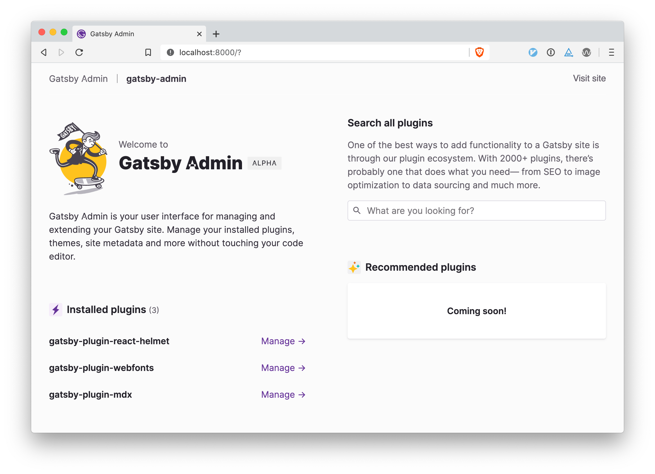The height and width of the screenshot is (474, 655).
Task: Click the sparkles Recommended plugins icon
Action: pyautogui.click(x=354, y=267)
